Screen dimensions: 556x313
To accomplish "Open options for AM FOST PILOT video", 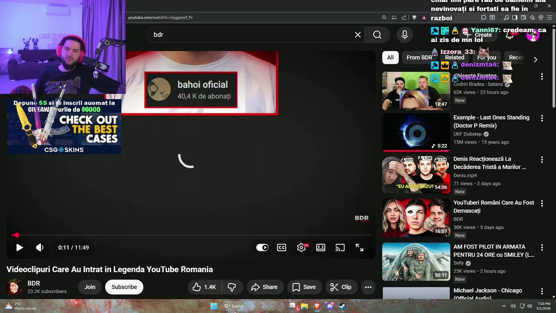I will click(x=542, y=247).
